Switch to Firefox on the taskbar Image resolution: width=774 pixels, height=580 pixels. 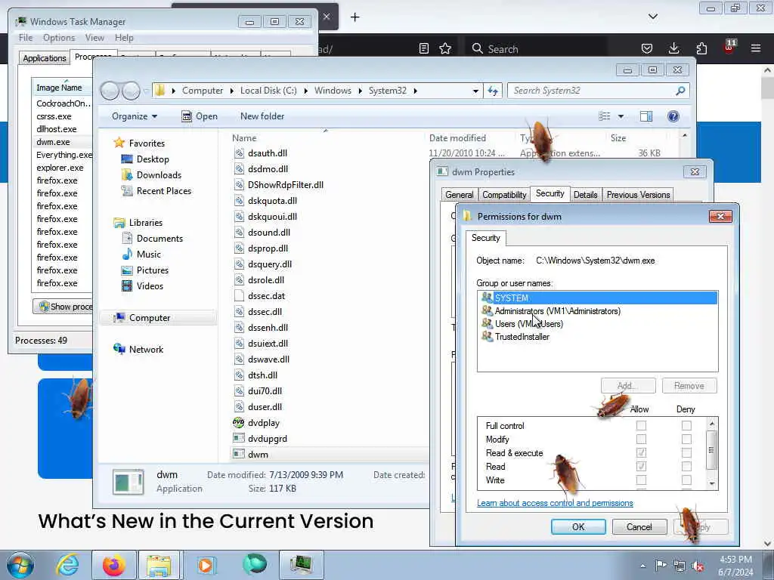[113, 565]
